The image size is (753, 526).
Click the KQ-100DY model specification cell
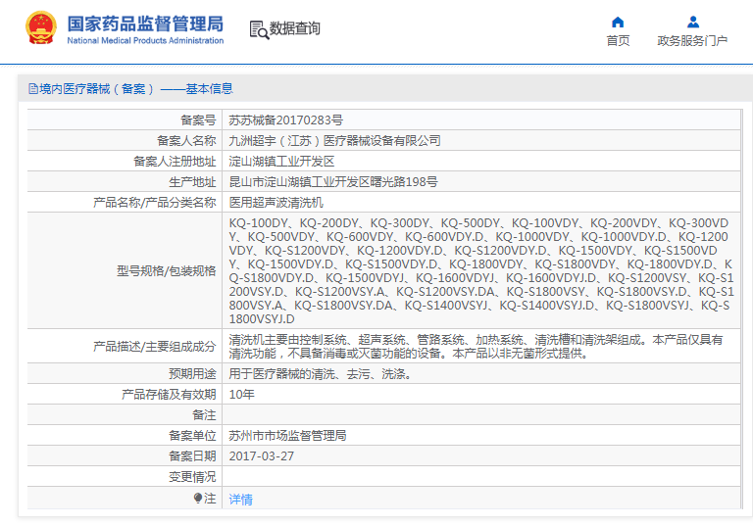[x=481, y=270]
